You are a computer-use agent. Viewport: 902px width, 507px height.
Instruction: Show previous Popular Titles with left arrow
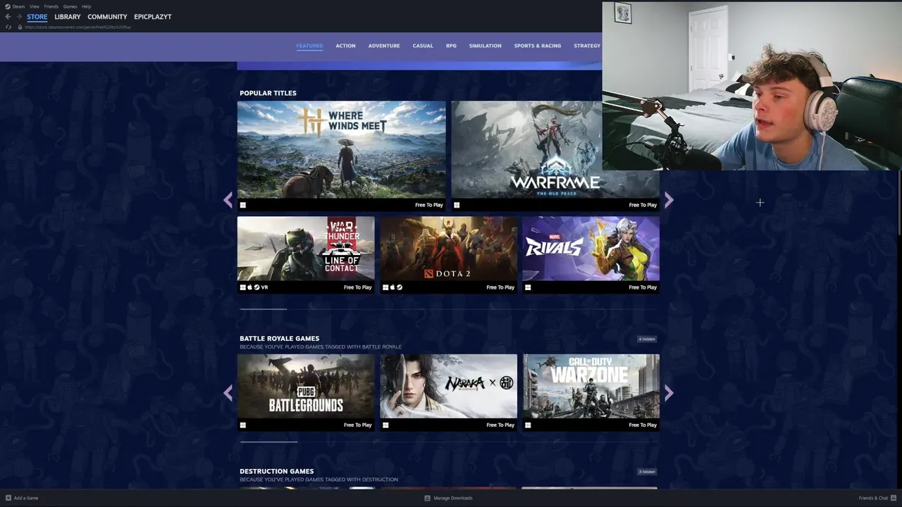click(228, 201)
